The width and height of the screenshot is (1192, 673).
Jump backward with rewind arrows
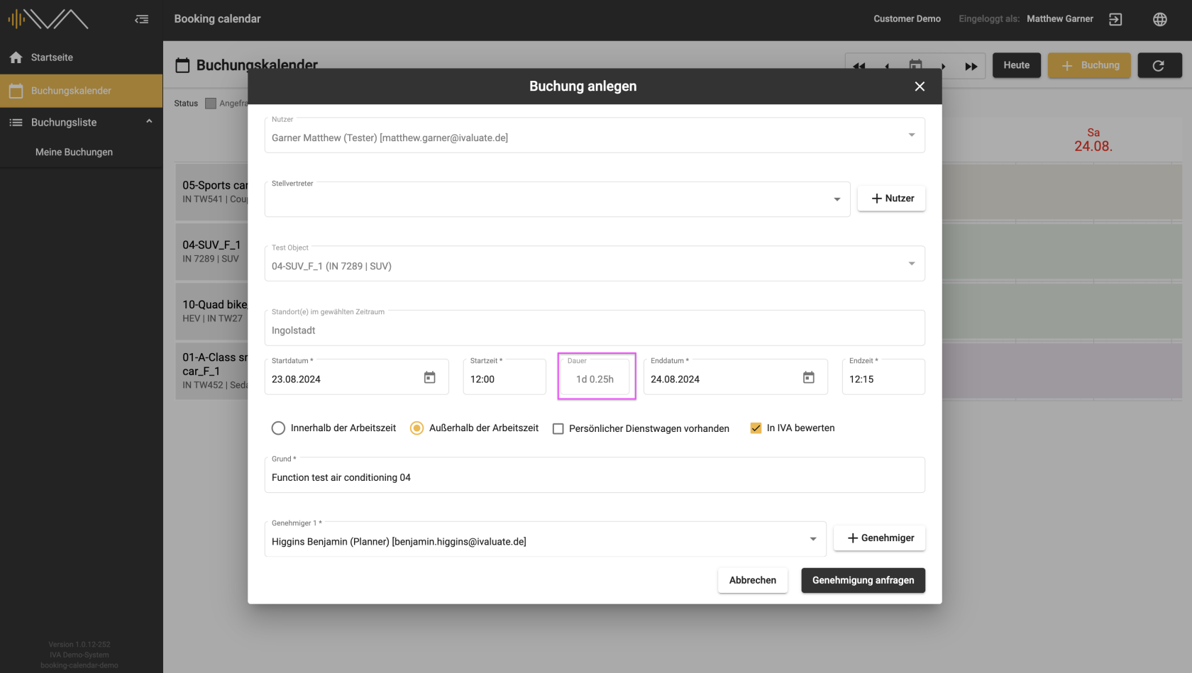859,66
